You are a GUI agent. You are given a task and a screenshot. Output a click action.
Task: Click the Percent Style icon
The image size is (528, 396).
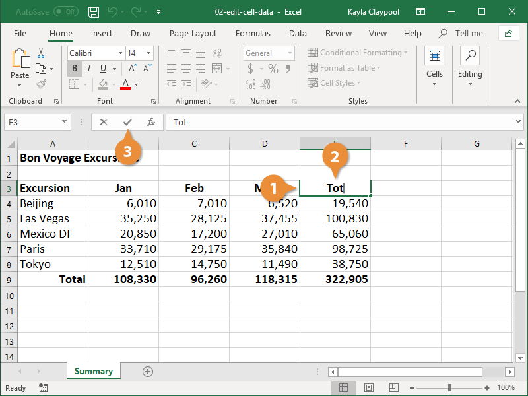click(273, 69)
